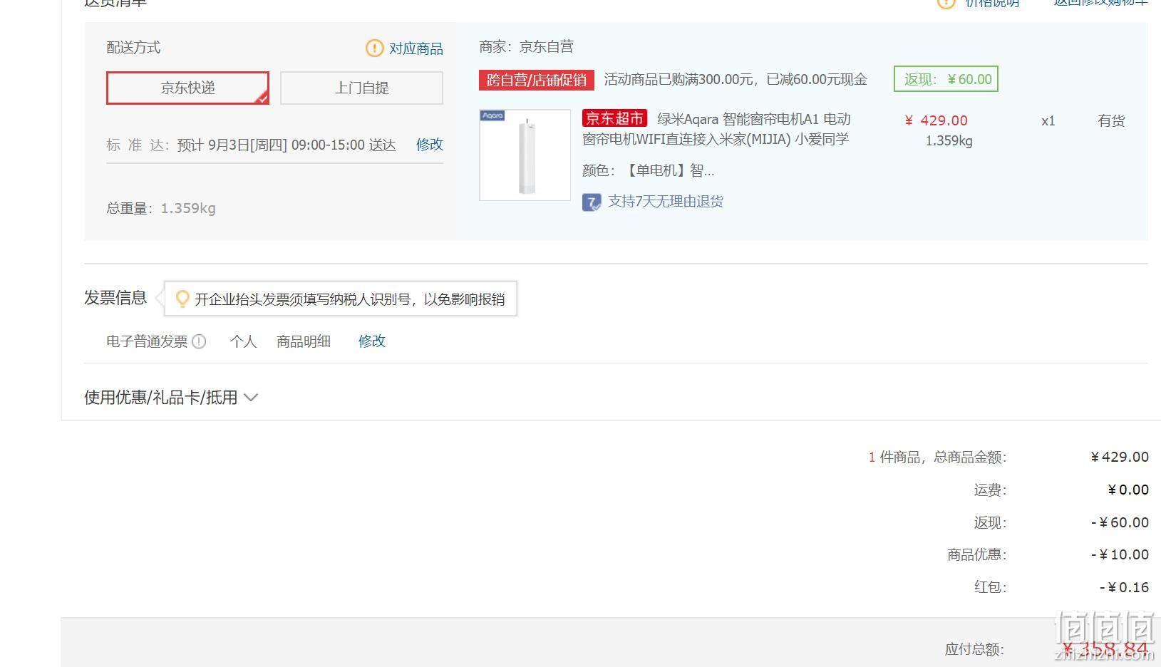Click the 个人 invoice title text
Image resolution: width=1161 pixels, height=667 pixels.
pos(243,341)
